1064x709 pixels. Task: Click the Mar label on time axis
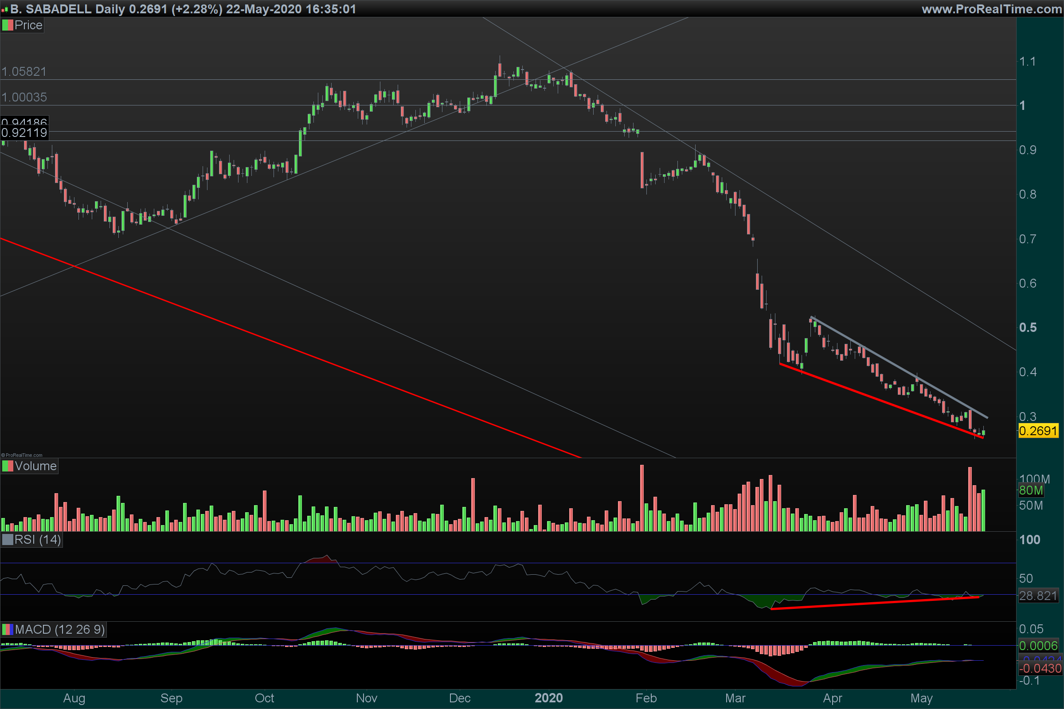(x=735, y=698)
